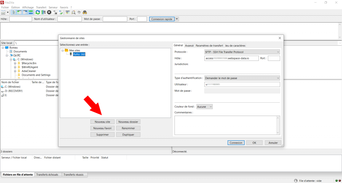Open the Couleur de fond color selector
The width and height of the screenshot is (342, 183).
coord(204,107)
